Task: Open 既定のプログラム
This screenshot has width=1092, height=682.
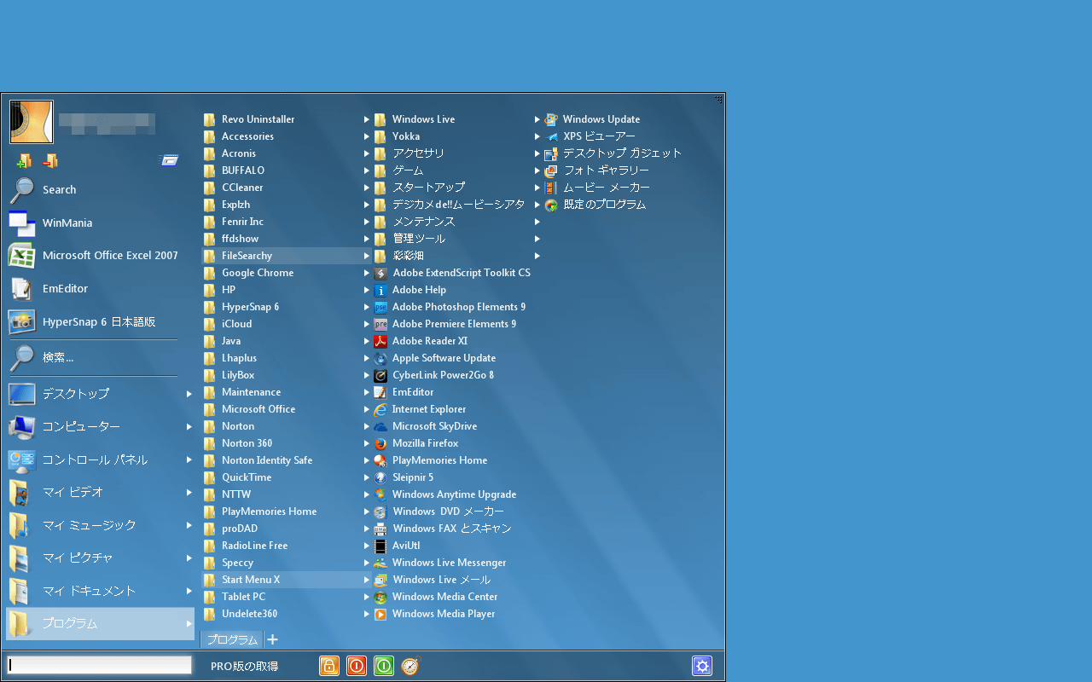Action: point(595,205)
